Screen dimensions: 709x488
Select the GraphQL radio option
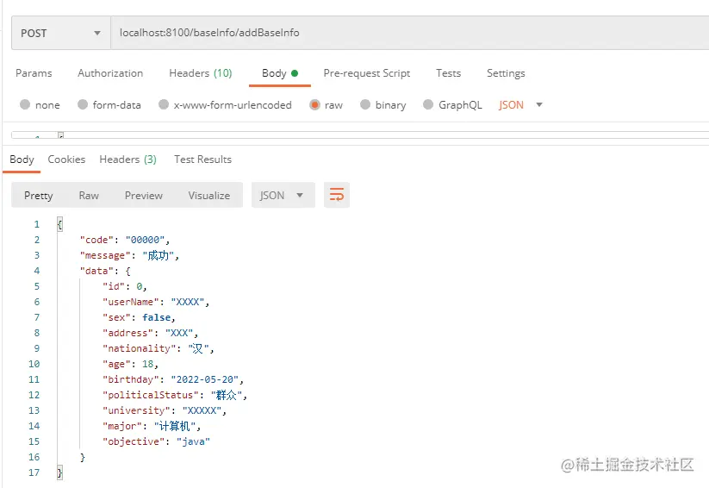(x=428, y=105)
